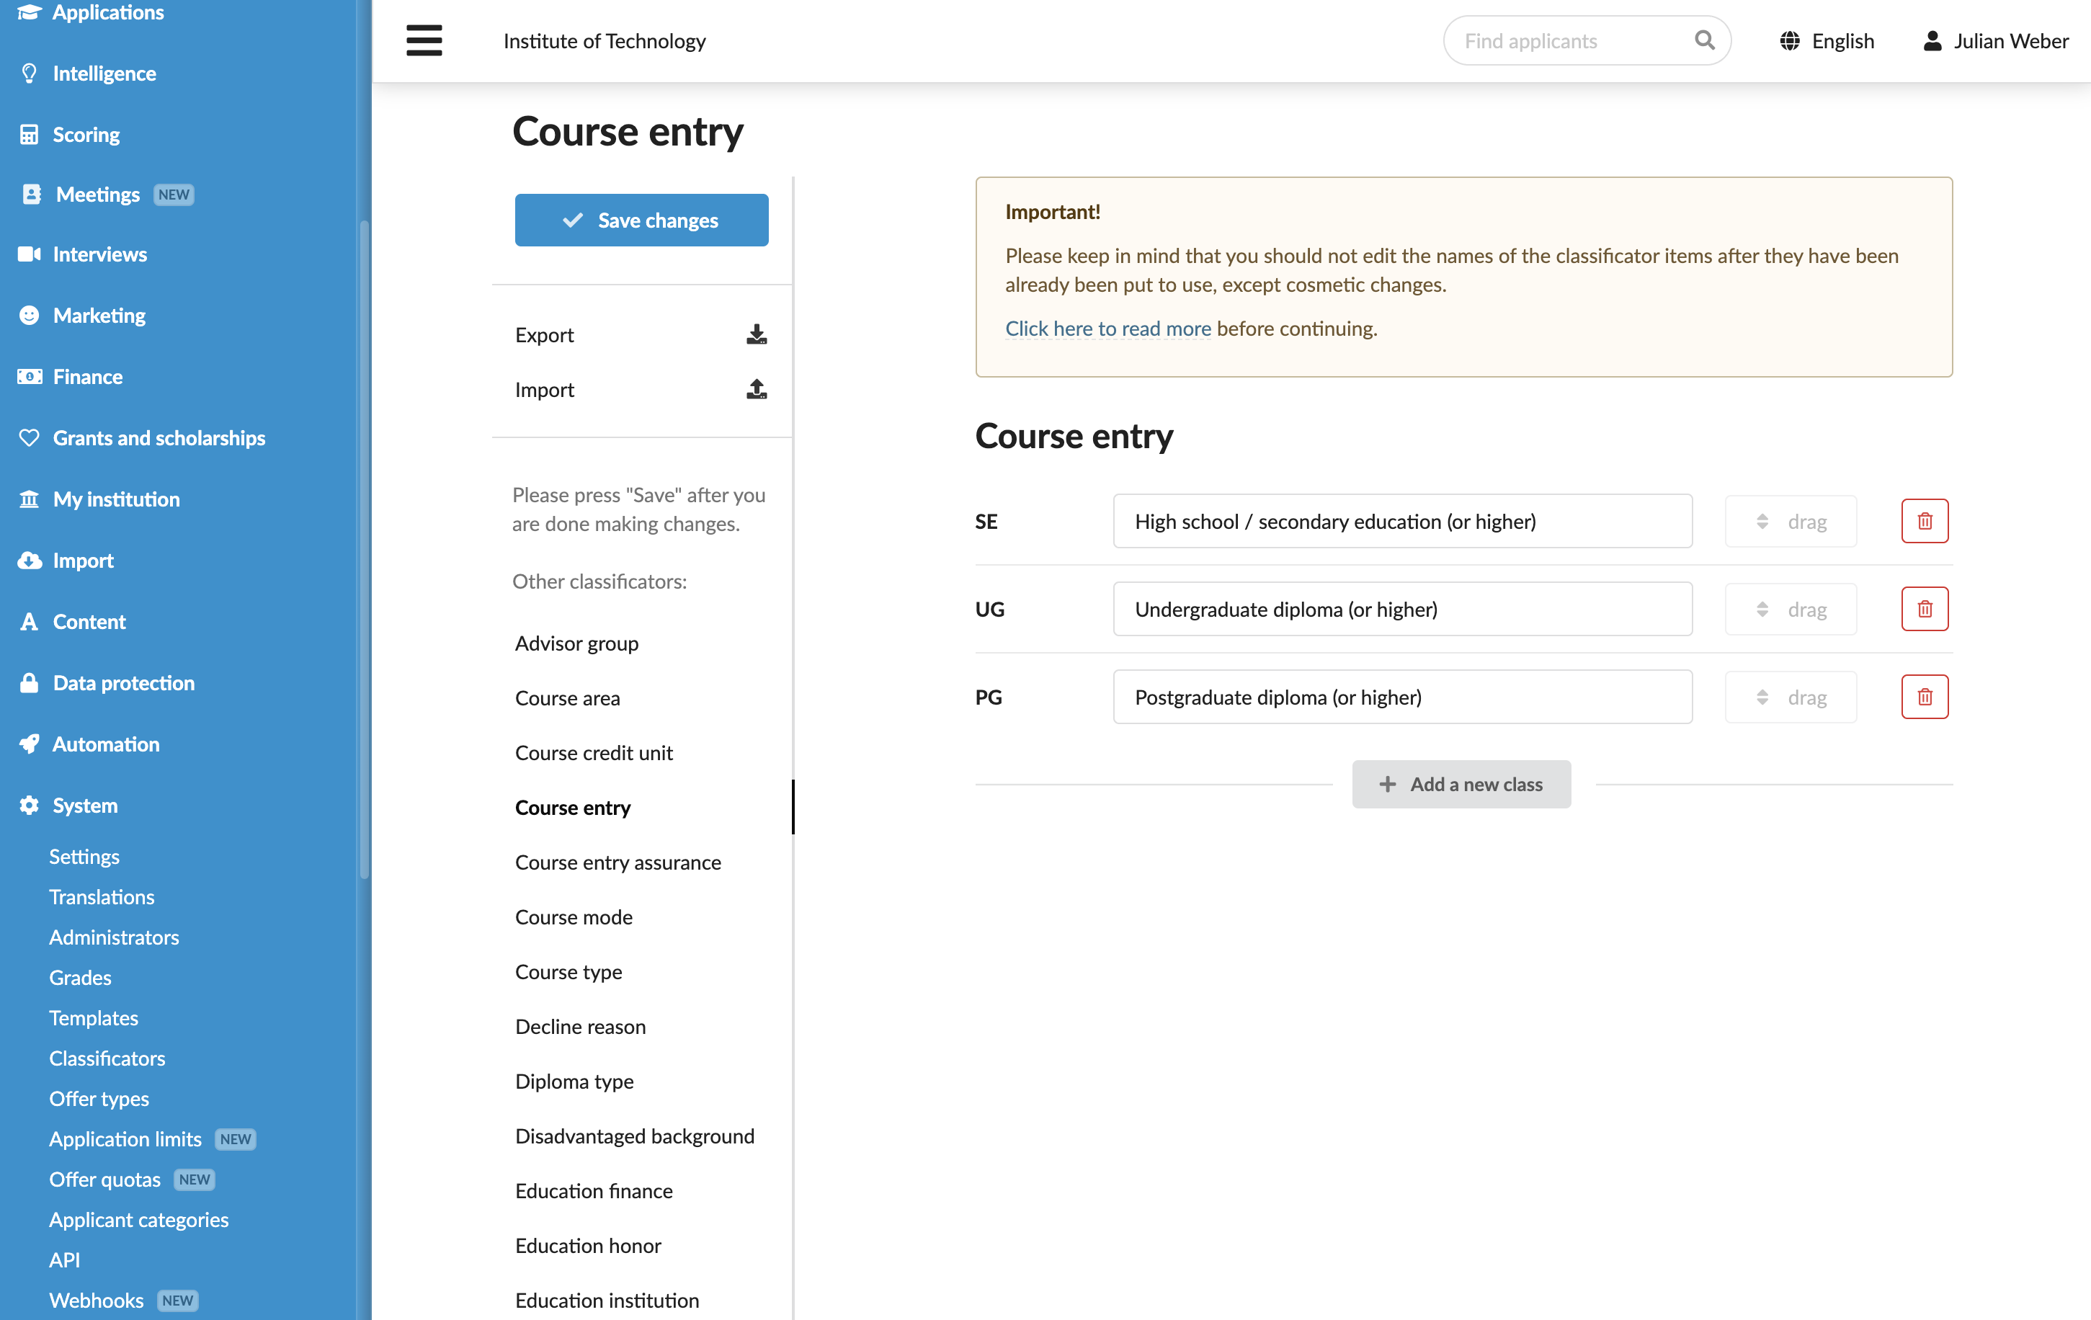Click Save changes button
The height and width of the screenshot is (1320, 2091).
pos(641,220)
